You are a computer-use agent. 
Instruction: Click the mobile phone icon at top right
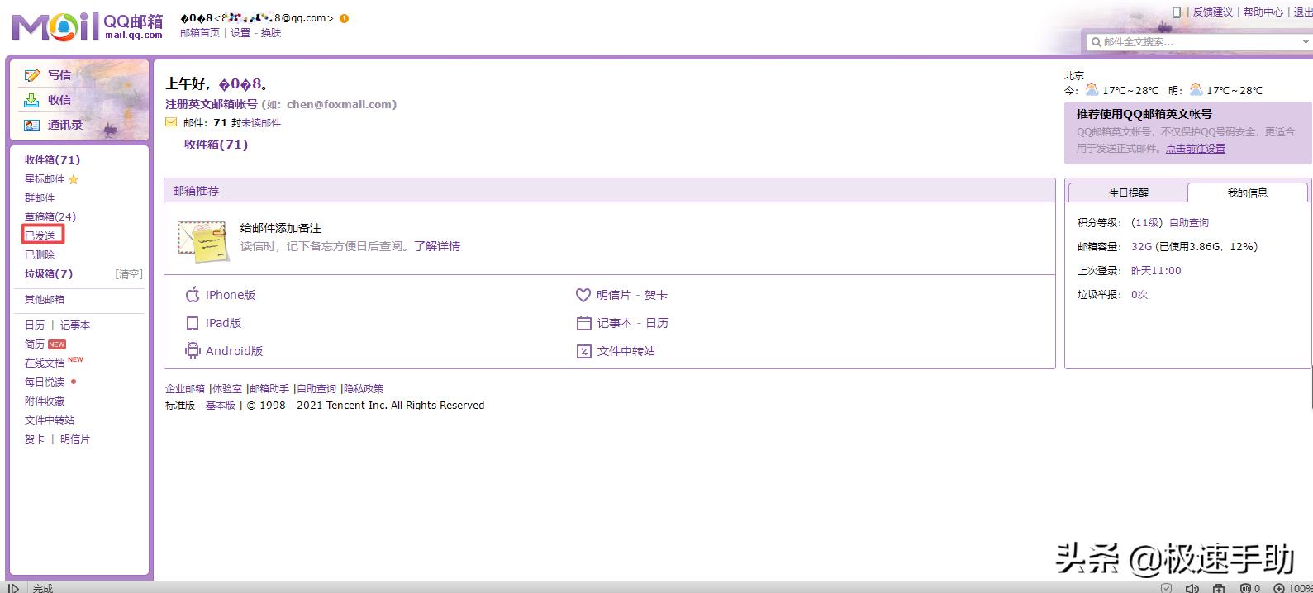click(1177, 12)
